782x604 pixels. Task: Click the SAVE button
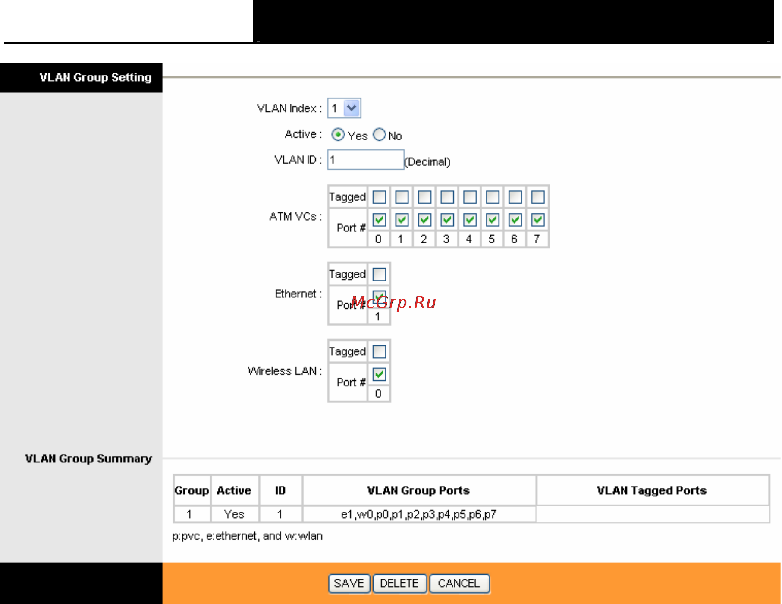click(x=349, y=584)
